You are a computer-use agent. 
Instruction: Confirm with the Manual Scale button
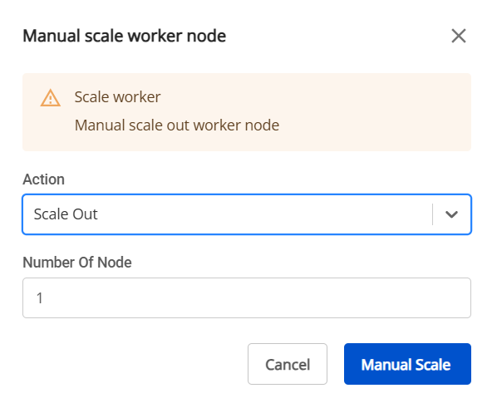point(407,364)
